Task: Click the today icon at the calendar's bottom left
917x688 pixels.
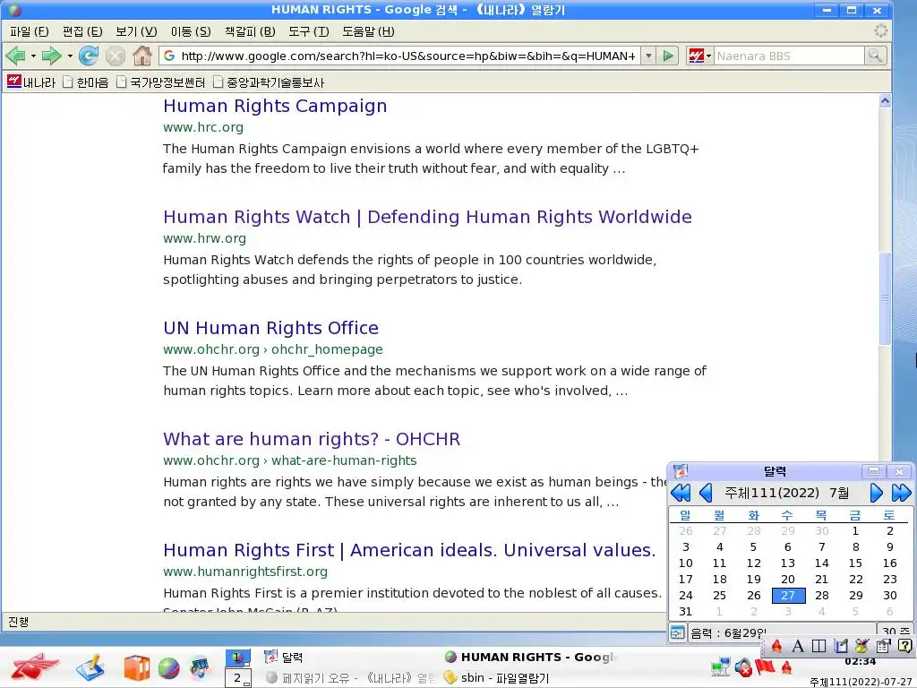Action: pyautogui.click(x=677, y=633)
